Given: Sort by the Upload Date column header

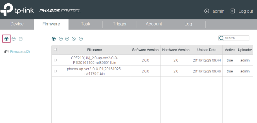Looking at the screenshot, I should [x=207, y=50].
